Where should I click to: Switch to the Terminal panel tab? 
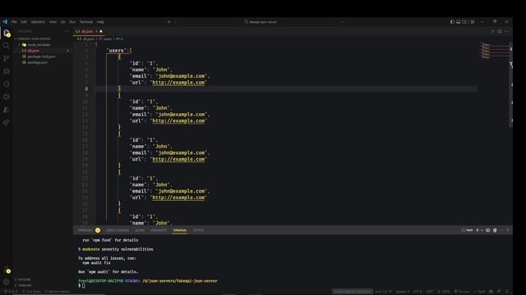[x=180, y=230]
